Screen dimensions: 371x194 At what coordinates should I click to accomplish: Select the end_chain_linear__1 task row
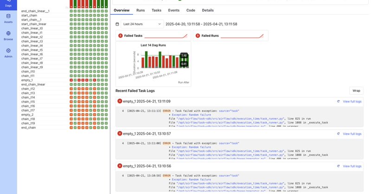(35, 11)
